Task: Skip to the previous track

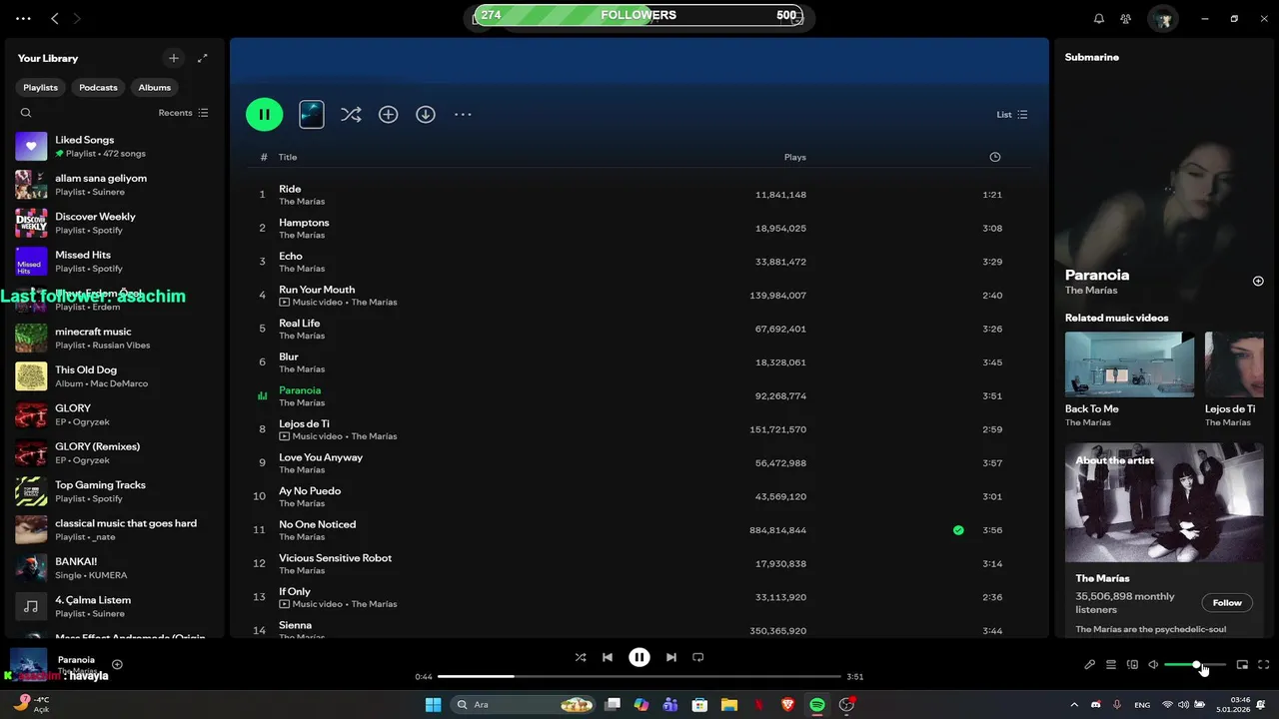Action: point(608,657)
